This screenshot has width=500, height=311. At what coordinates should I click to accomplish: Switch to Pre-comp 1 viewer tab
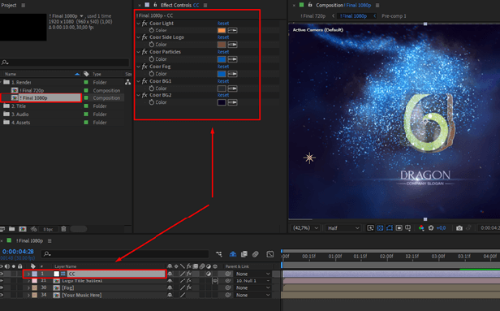pyautogui.click(x=394, y=16)
